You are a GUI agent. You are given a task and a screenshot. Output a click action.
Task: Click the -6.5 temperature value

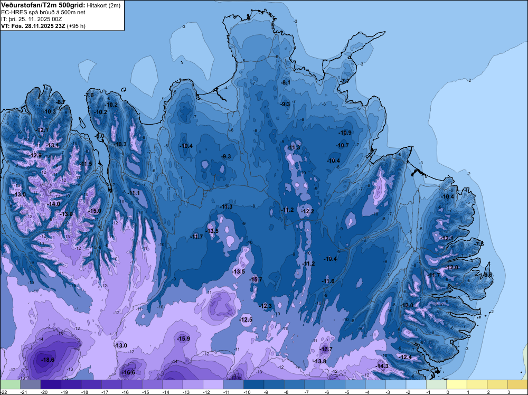click(487, 275)
